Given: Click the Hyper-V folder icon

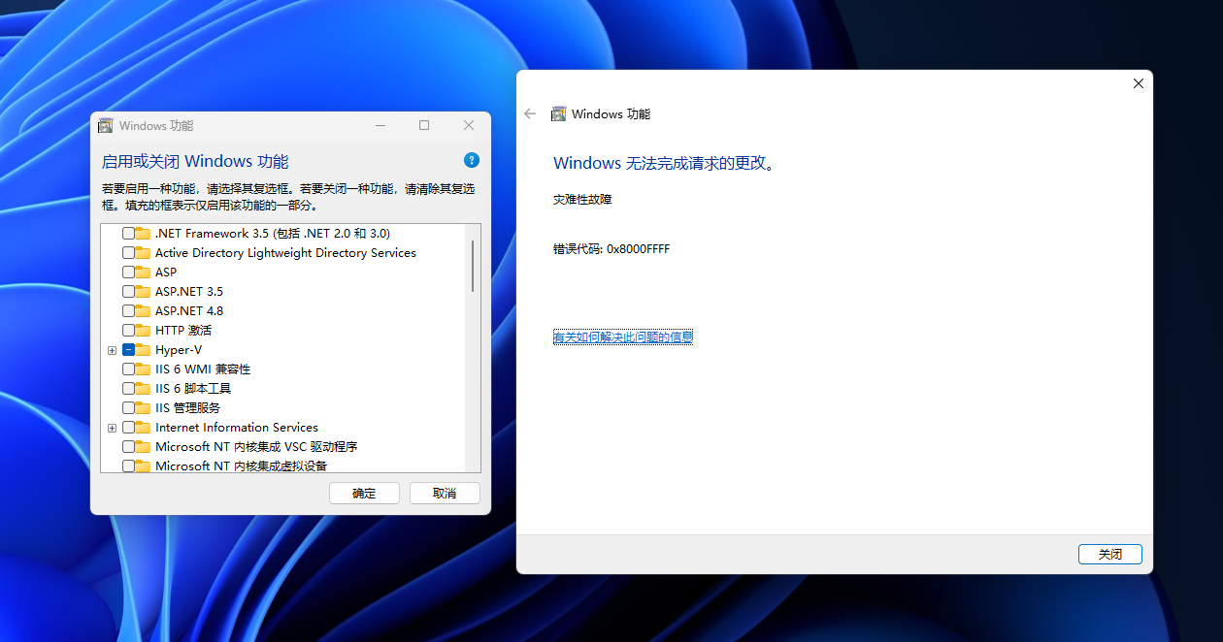Looking at the screenshot, I should click(x=142, y=349).
